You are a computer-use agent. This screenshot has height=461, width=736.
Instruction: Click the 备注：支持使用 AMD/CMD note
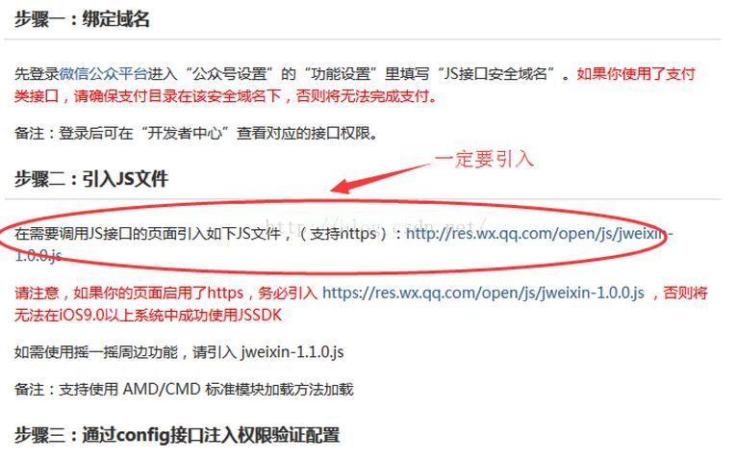coord(184,389)
